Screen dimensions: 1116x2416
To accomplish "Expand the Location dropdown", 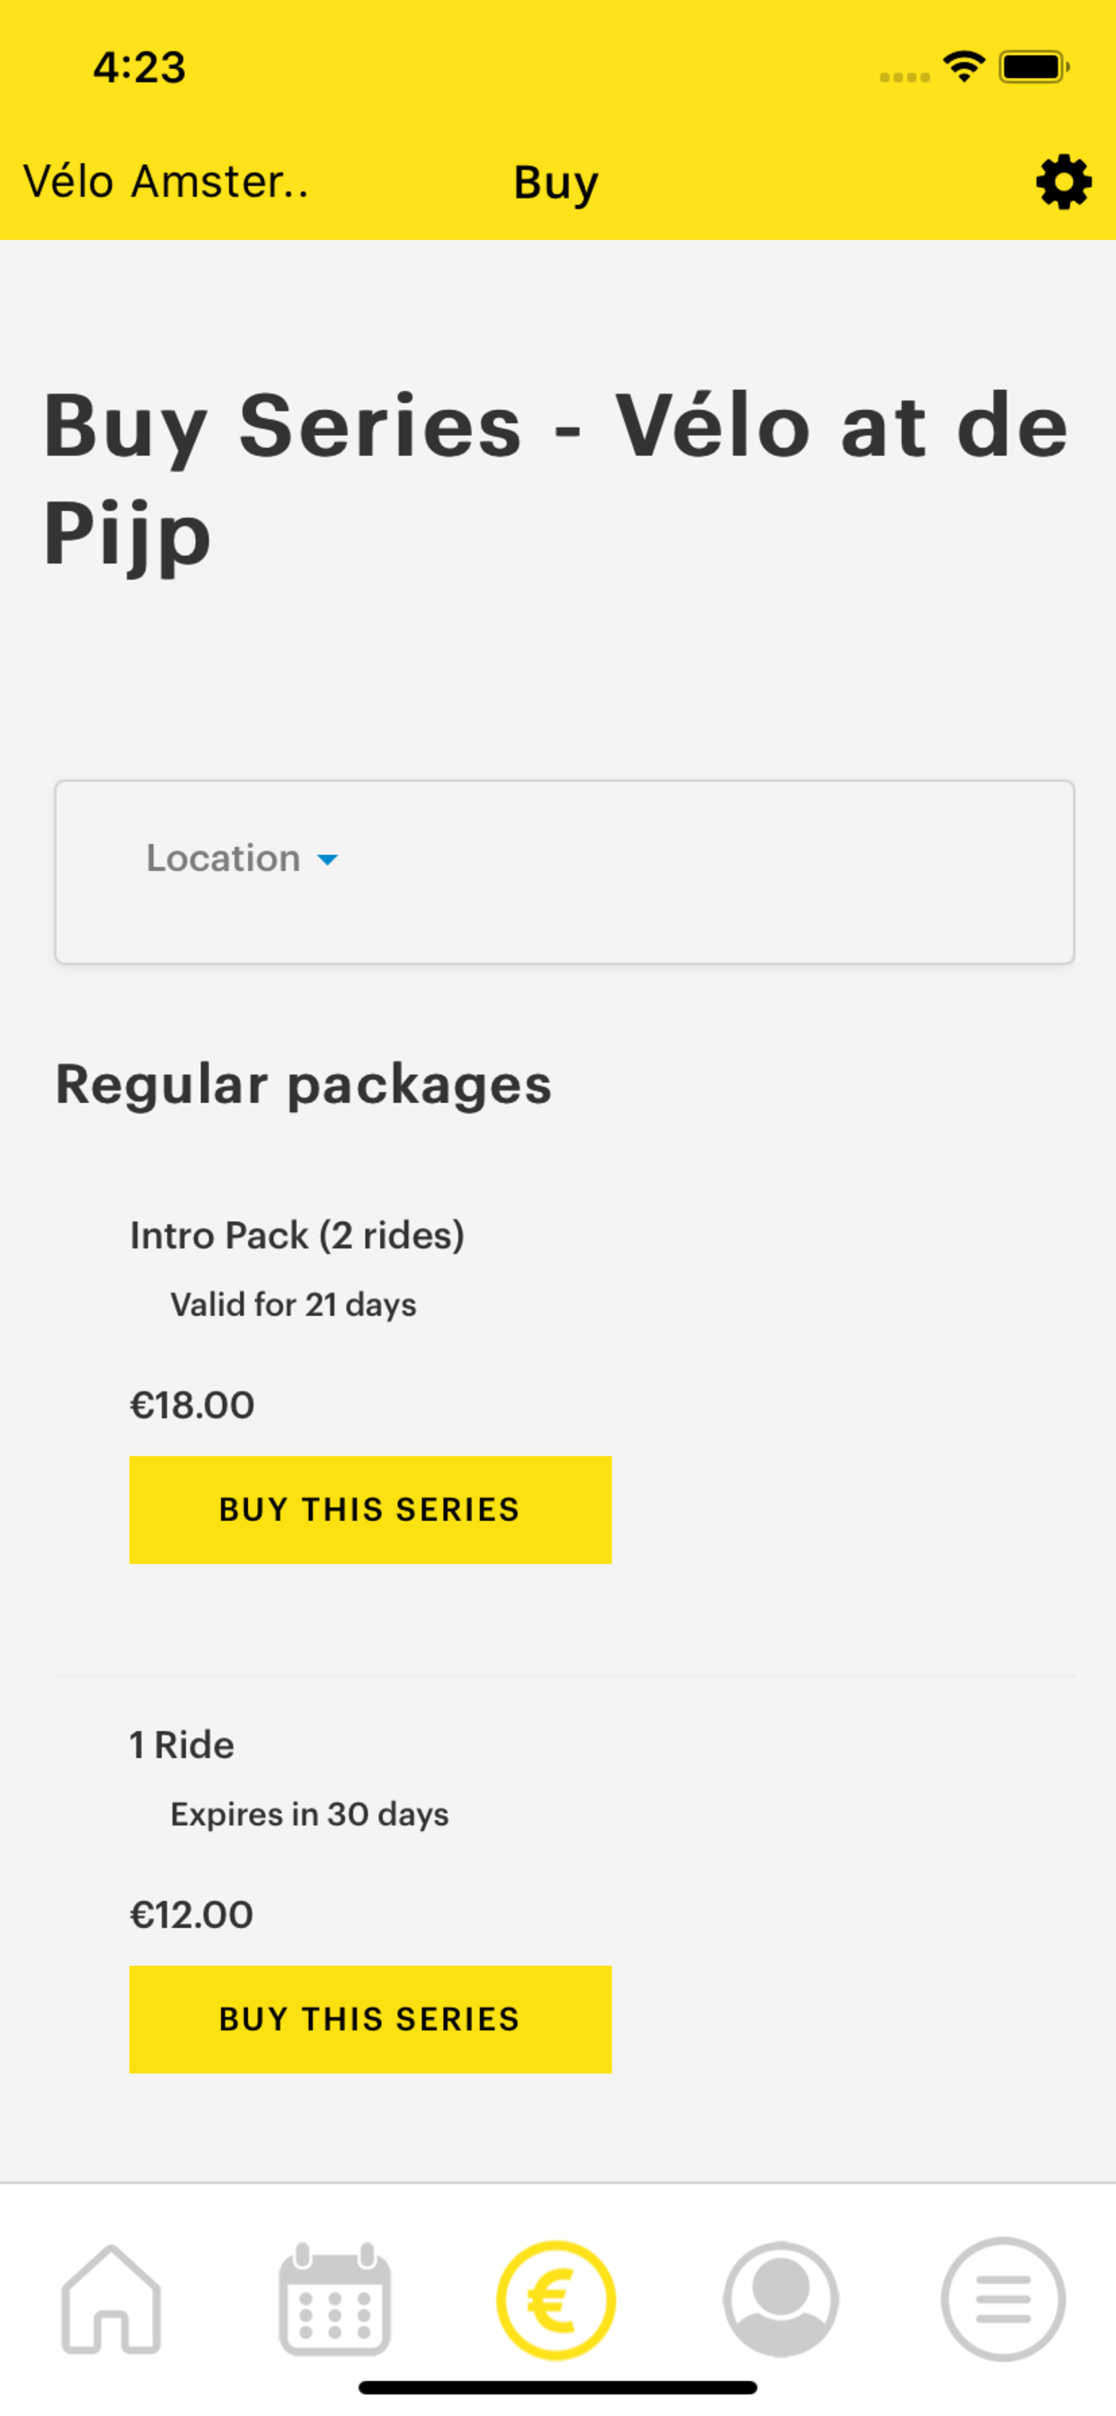I will (x=242, y=858).
